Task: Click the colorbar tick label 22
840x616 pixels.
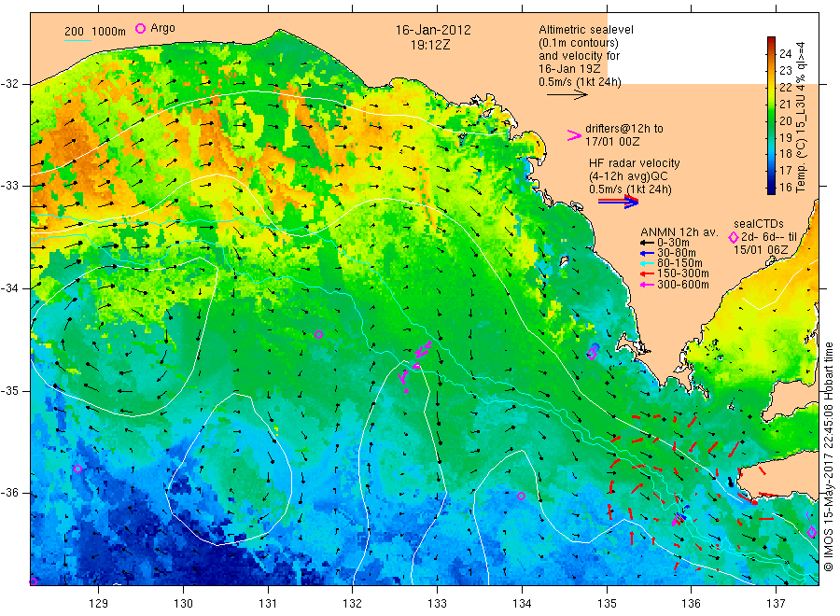Action: click(x=785, y=87)
